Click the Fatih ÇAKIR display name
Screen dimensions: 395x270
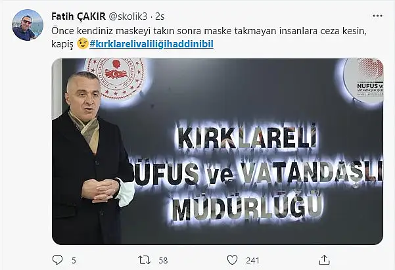click(x=79, y=16)
